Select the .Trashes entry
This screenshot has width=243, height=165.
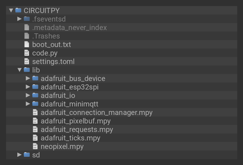point(46,36)
